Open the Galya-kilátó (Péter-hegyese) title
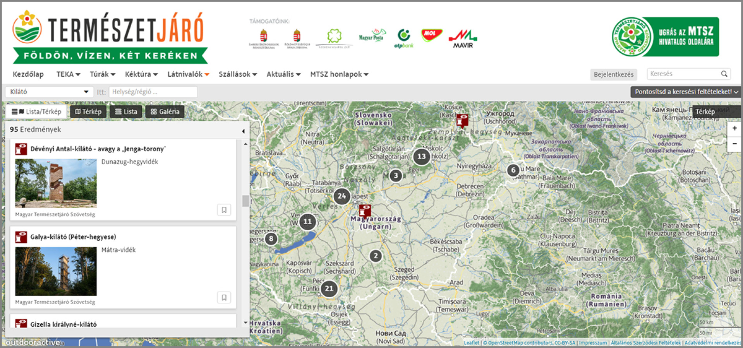Screen dimensions: 743x348 (73, 237)
